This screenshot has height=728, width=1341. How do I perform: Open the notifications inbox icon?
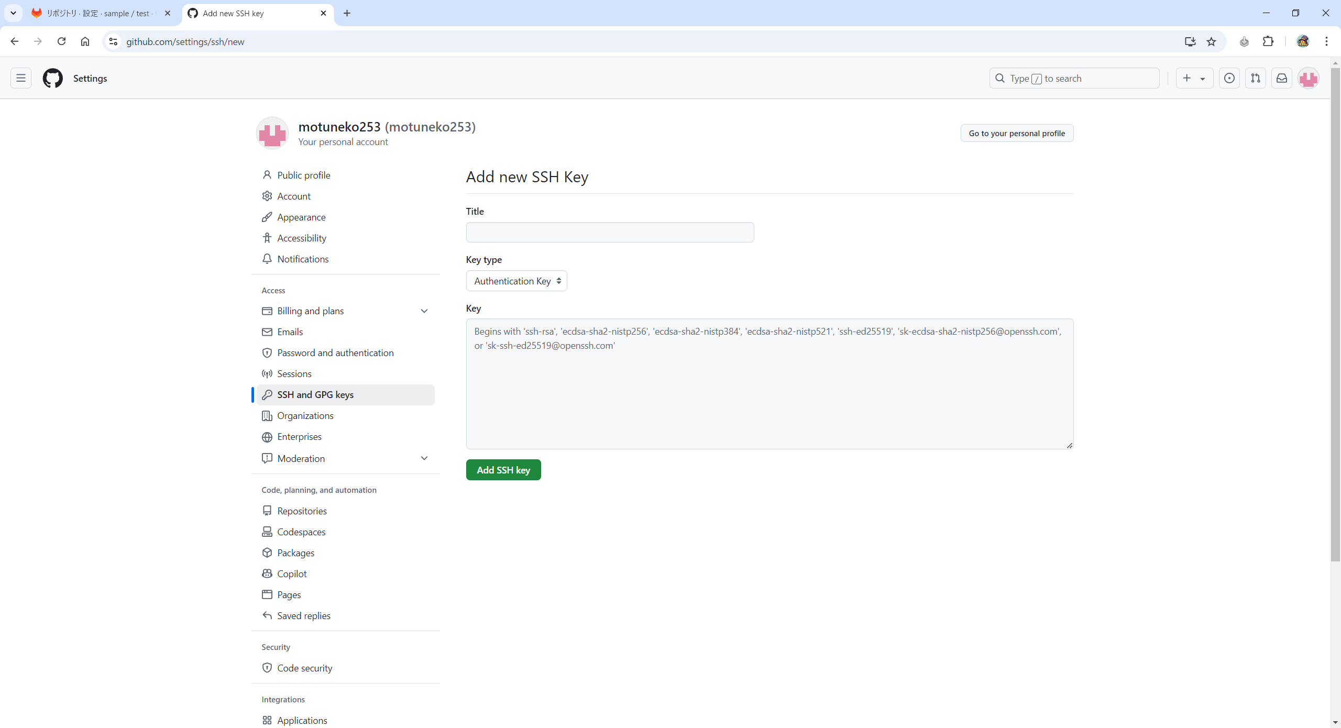[x=1282, y=78]
